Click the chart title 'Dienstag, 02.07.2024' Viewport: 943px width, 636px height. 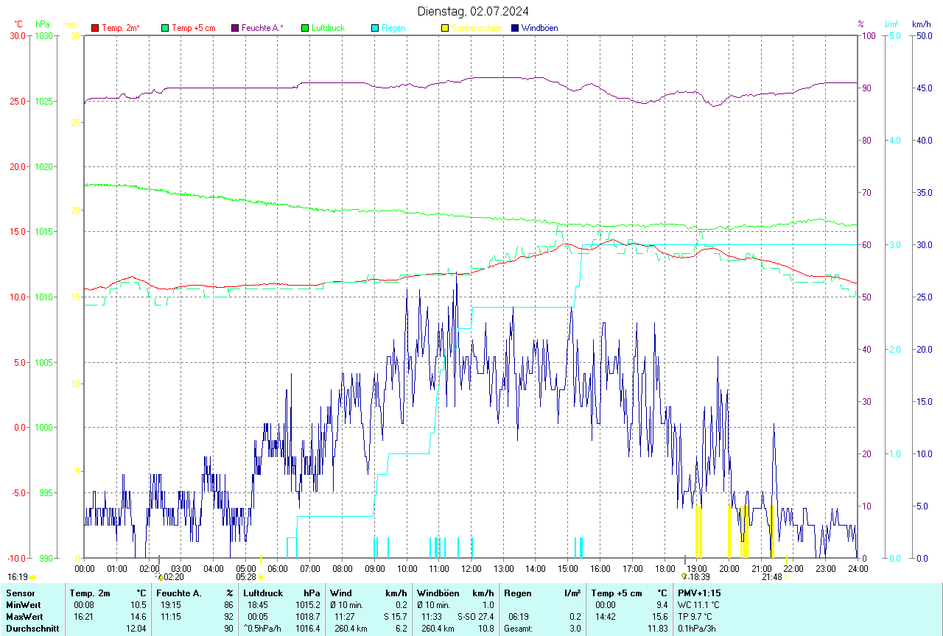(472, 11)
